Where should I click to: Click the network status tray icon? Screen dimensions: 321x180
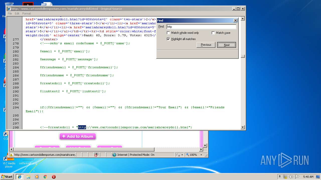point(285,176)
